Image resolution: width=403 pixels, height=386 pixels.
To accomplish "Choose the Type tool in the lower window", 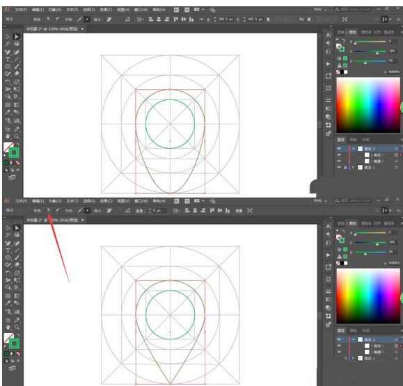I will [x=8, y=250].
